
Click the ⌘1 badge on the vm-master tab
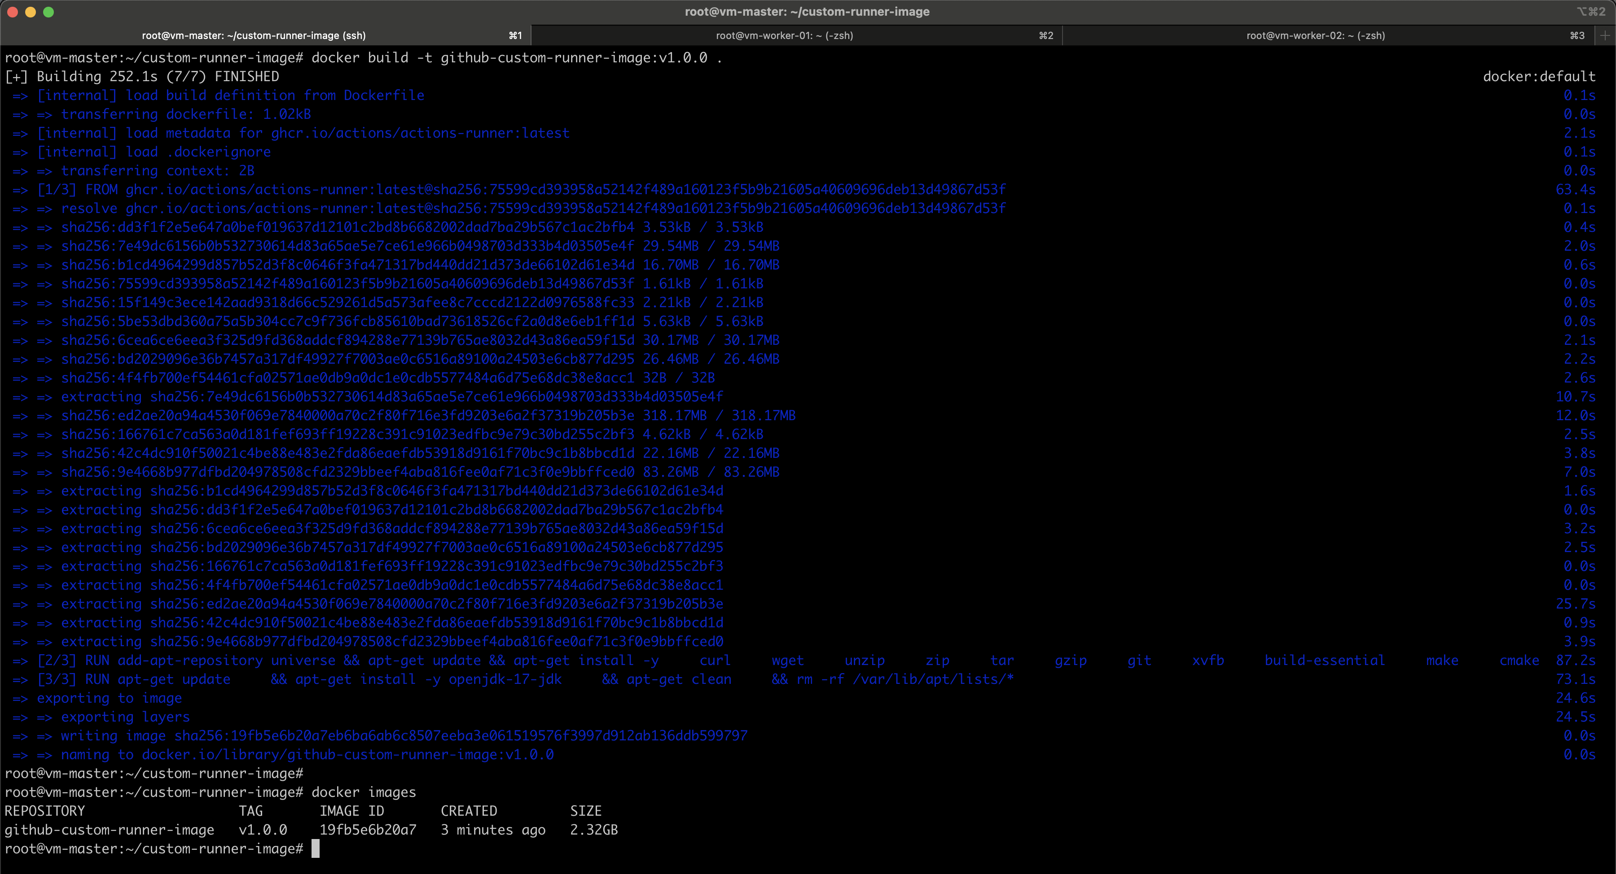(x=515, y=35)
